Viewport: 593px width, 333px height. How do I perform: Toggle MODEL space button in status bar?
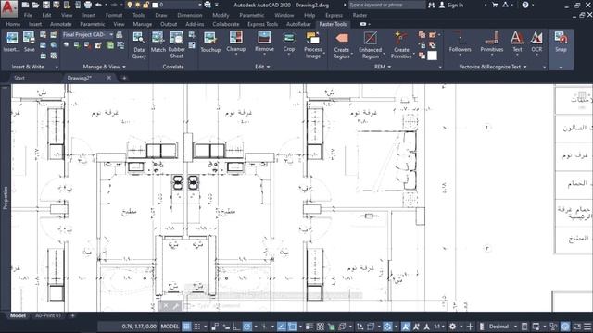click(x=170, y=327)
